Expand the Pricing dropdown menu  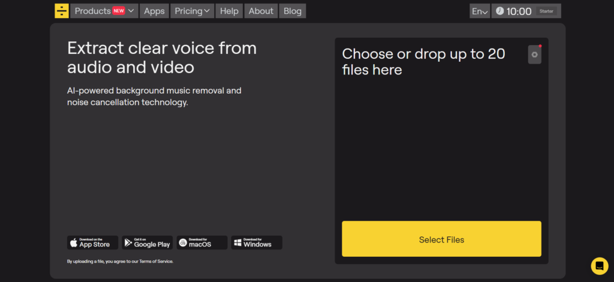tap(192, 11)
